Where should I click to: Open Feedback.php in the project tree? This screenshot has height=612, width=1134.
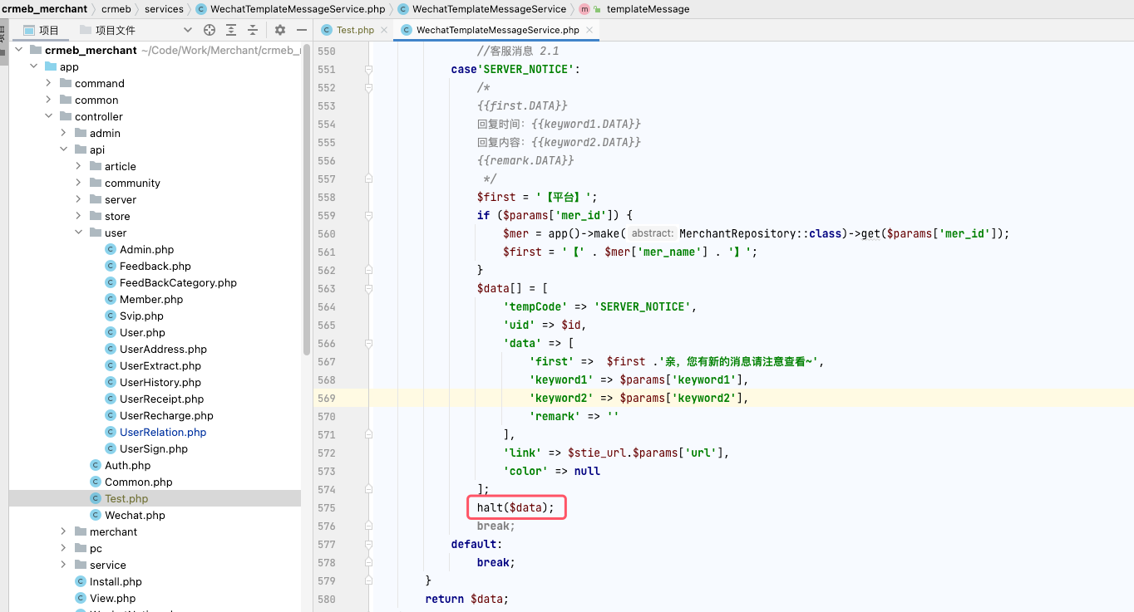pos(155,266)
